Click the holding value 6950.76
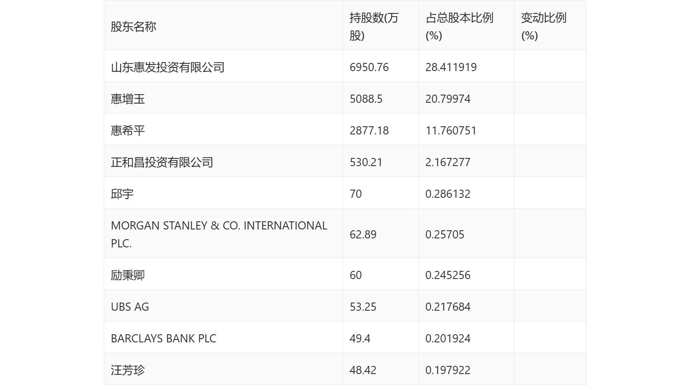Image resolution: width=690 pixels, height=385 pixels. pyautogui.click(x=369, y=67)
